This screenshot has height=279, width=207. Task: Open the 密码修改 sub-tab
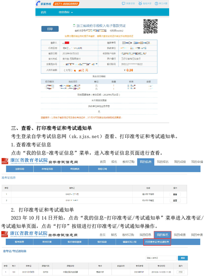point(75,169)
